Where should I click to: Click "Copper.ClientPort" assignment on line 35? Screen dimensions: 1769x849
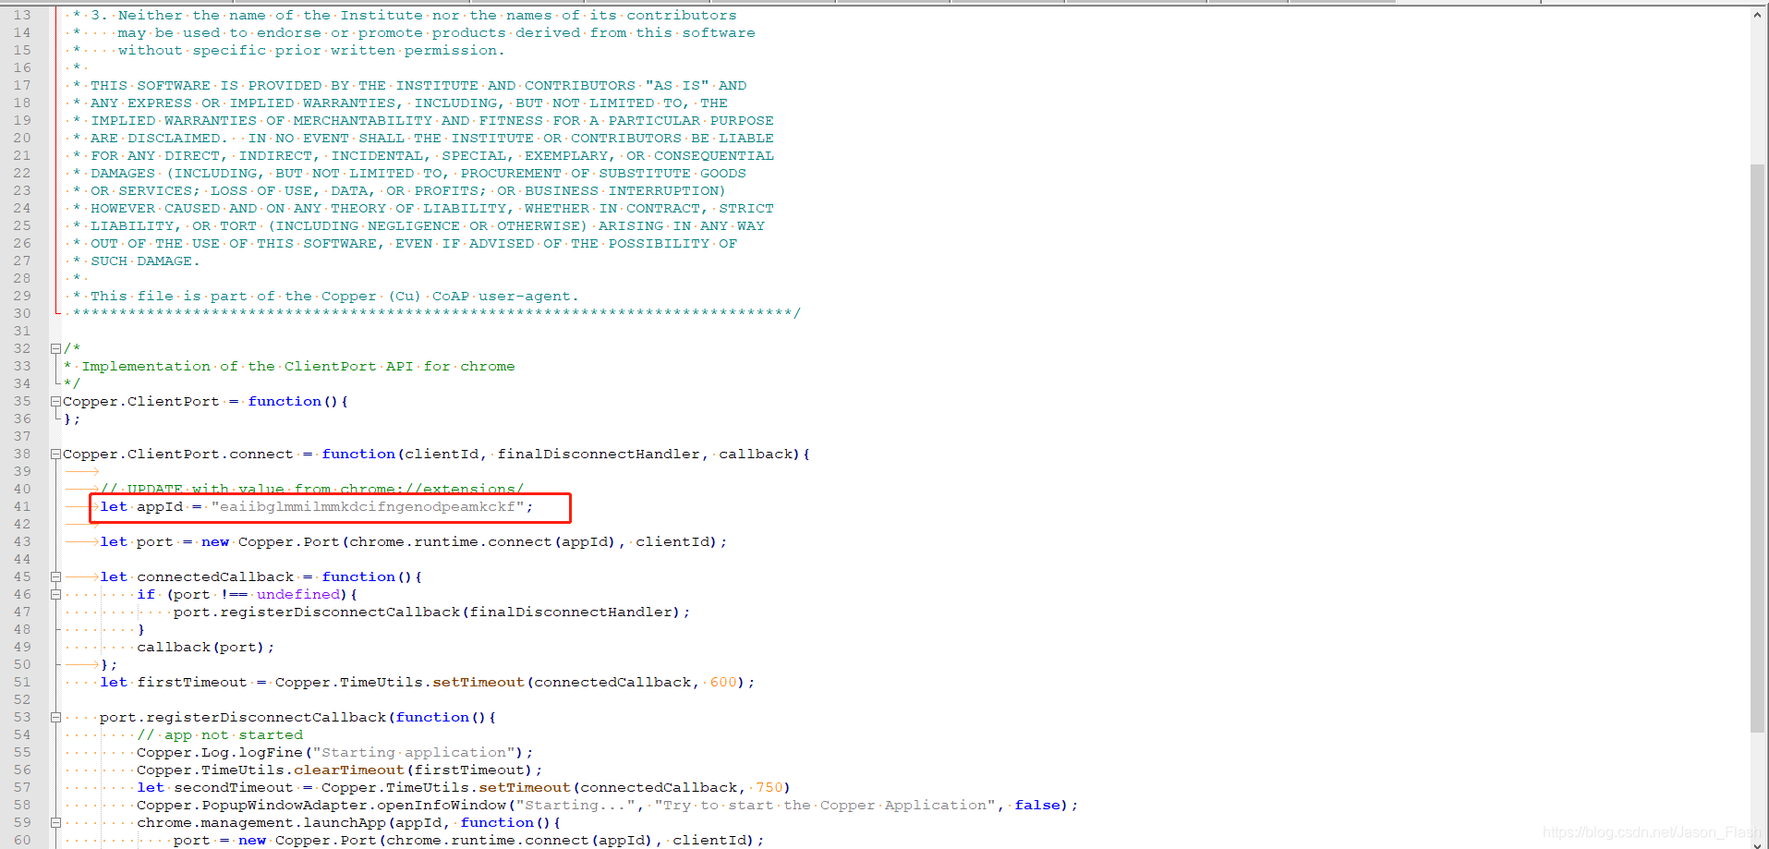pos(141,402)
